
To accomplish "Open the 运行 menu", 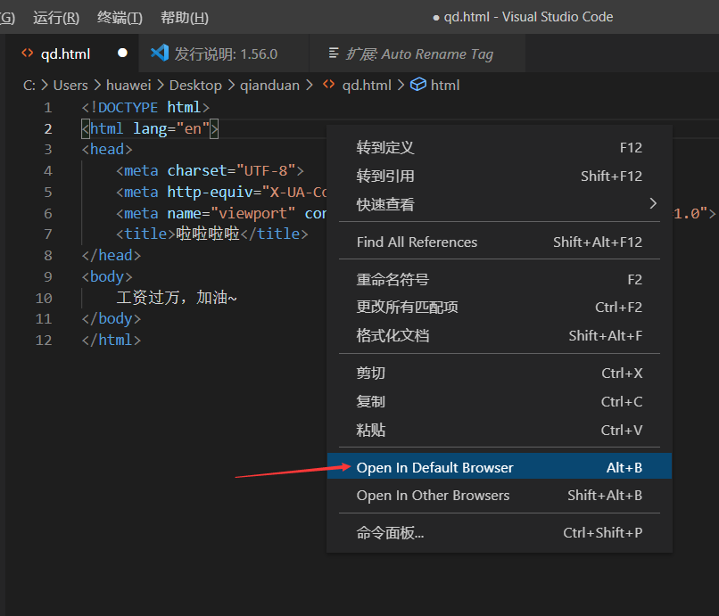I will 55,17.
